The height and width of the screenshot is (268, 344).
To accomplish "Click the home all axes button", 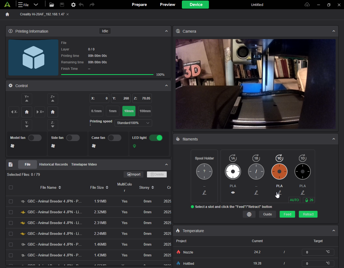I will click(27, 112).
